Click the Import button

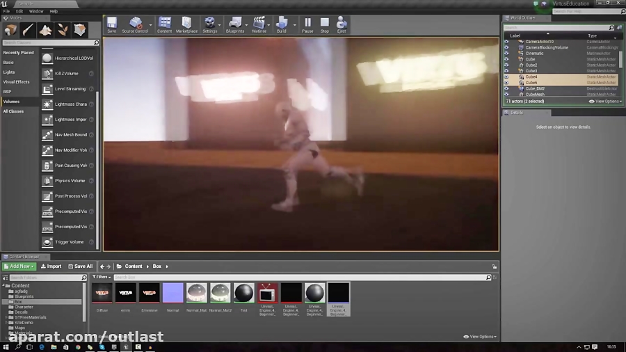(51, 266)
